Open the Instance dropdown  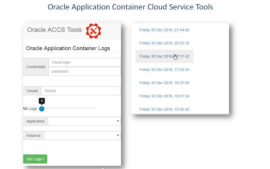pyautogui.click(x=82, y=135)
